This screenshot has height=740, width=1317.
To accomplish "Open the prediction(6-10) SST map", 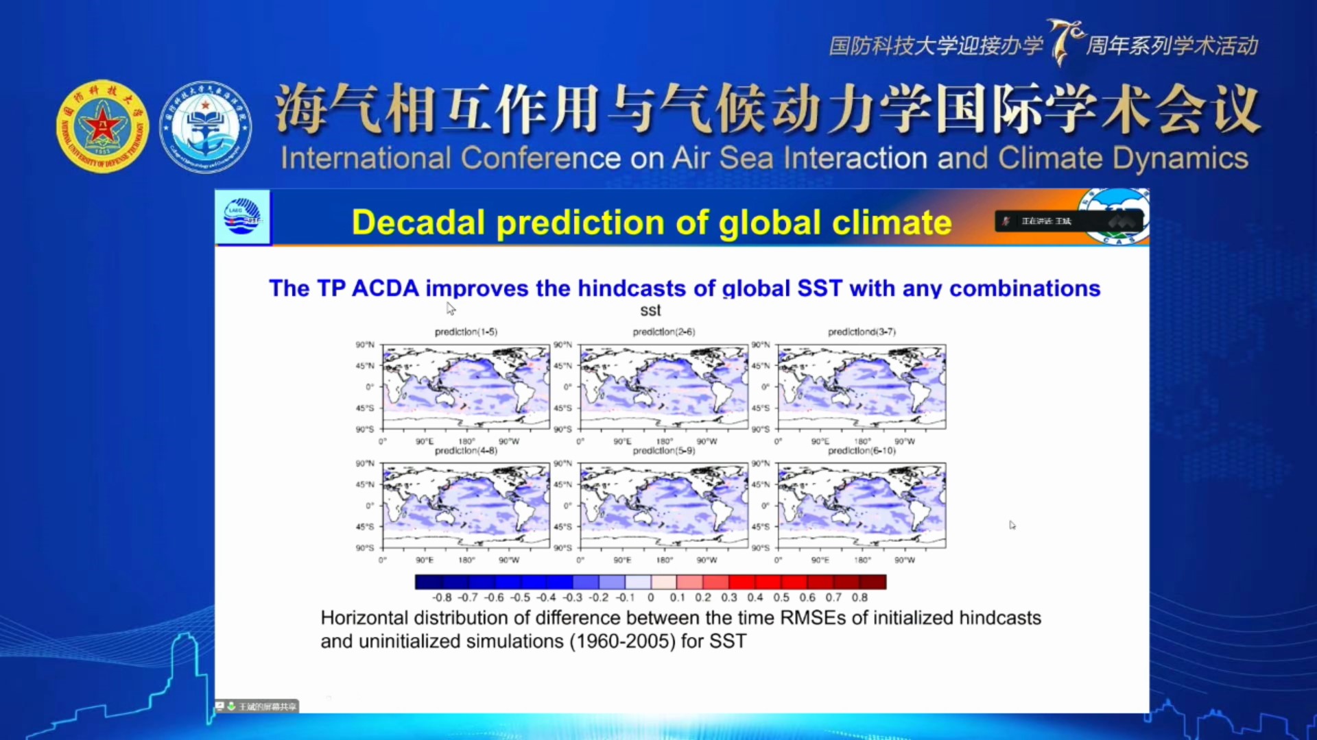I will pos(862,506).
